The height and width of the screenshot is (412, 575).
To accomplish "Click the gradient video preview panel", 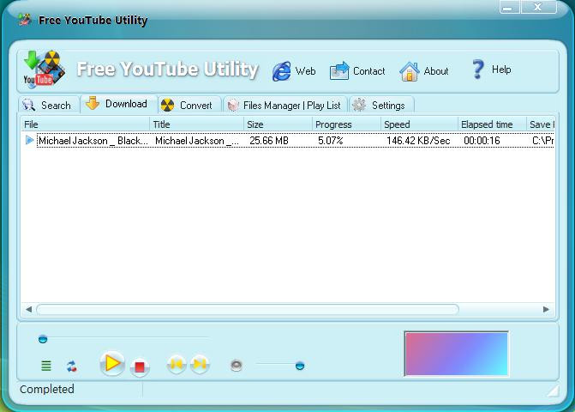I will point(456,354).
